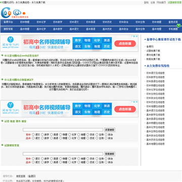Open 高中语文在线组卷 in the sidebar
Screen dimensions: 182x182
pyautogui.click(x=155, y=111)
